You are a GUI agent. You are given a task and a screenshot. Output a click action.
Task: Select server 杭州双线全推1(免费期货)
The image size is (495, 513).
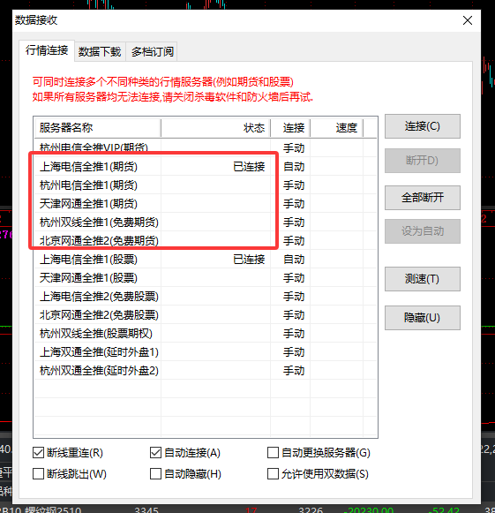pyautogui.click(x=206, y=223)
